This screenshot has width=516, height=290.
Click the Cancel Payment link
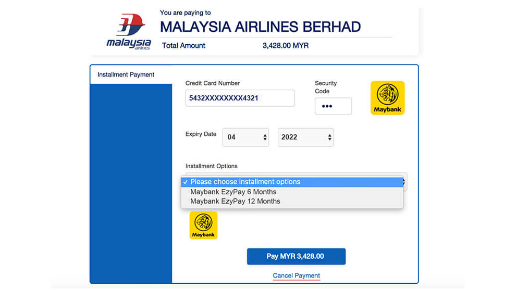coord(296,275)
